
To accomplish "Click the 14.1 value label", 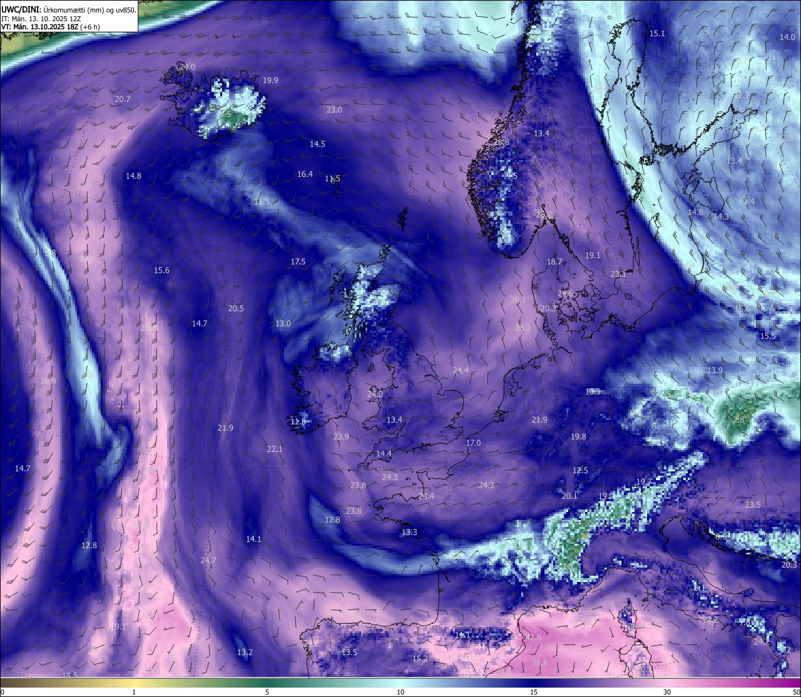I will pyautogui.click(x=253, y=539).
